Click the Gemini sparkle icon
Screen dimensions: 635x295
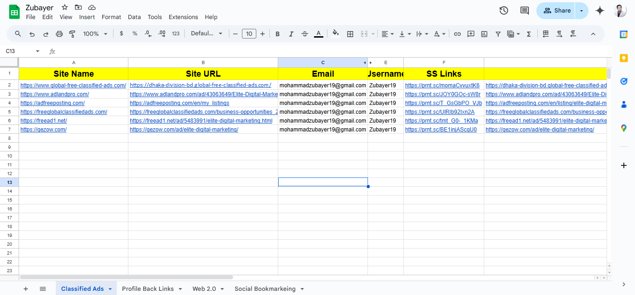pos(600,11)
